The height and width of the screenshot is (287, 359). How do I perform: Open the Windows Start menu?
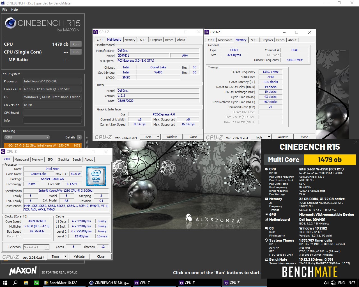5,283
